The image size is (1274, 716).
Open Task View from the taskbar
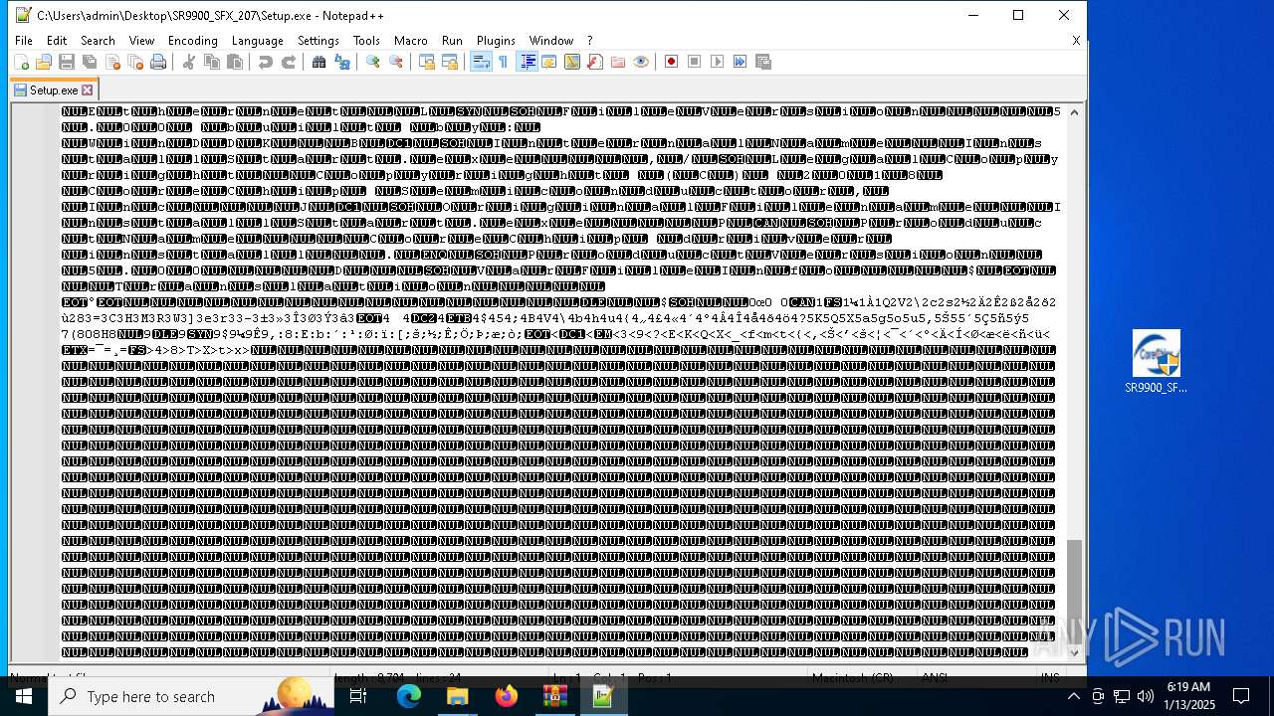pos(358,696)
